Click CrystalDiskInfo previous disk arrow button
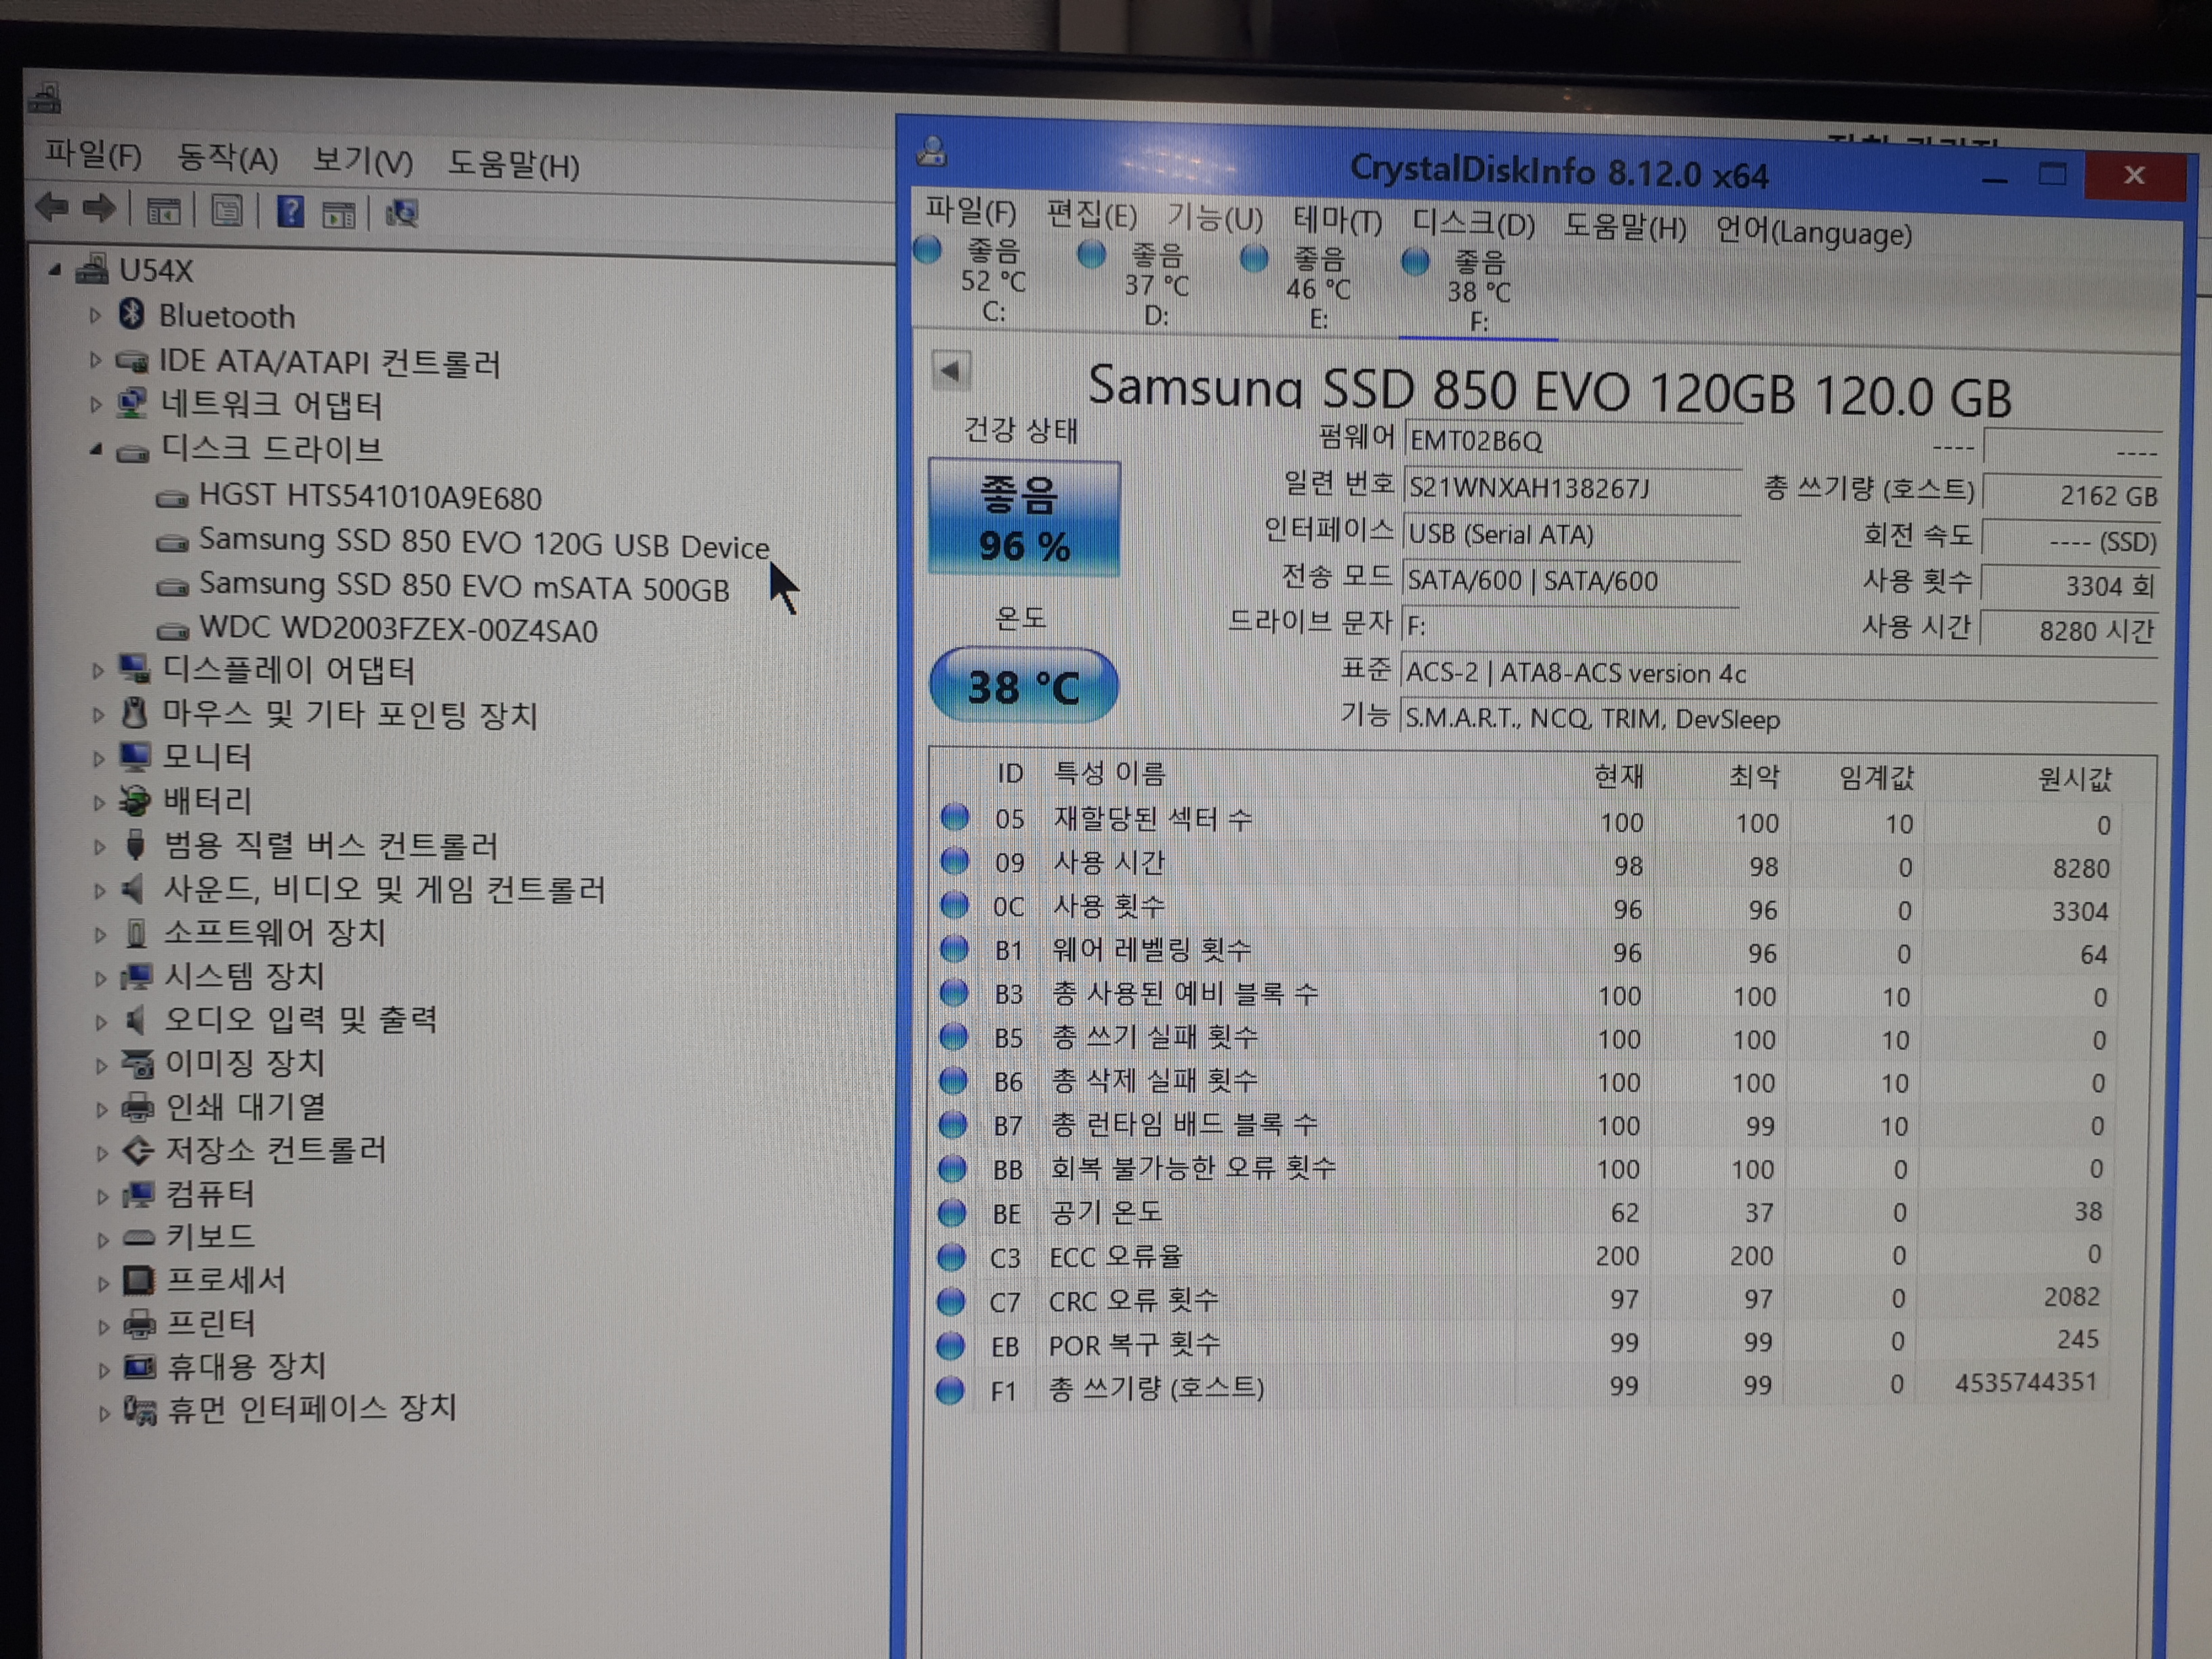Image resolution: width=2212 pixels, height=1659 pixels. [950, 371]
